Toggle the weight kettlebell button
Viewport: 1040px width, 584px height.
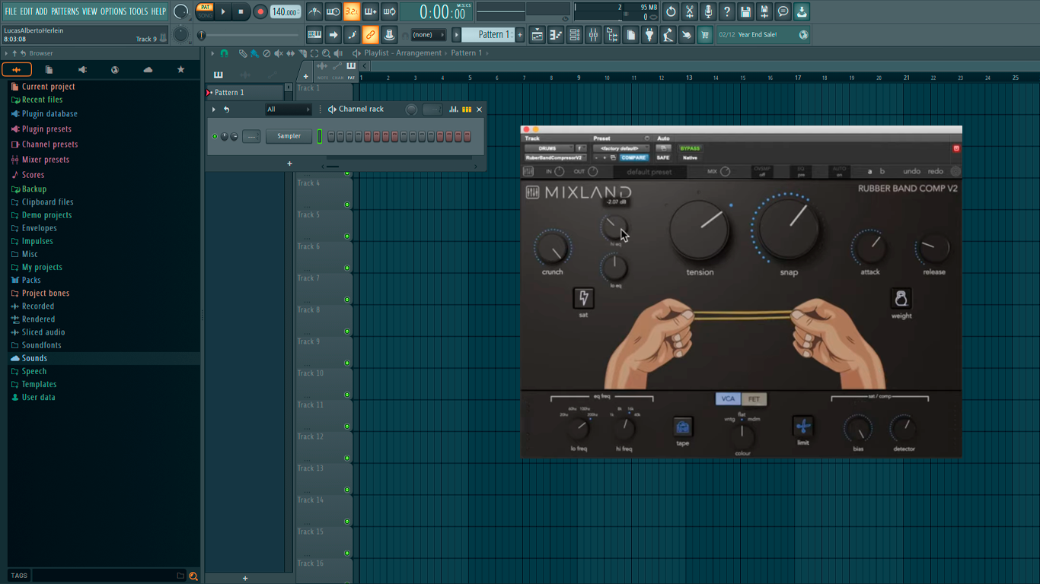(x=901, y=298)
